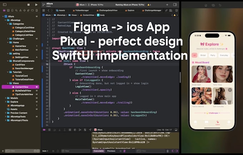Open the Assets catalog in navigator

(x=12, y=109)
